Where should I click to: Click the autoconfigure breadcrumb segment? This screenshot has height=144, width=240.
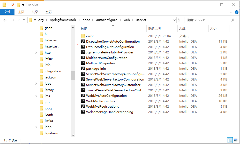(107, 20)
